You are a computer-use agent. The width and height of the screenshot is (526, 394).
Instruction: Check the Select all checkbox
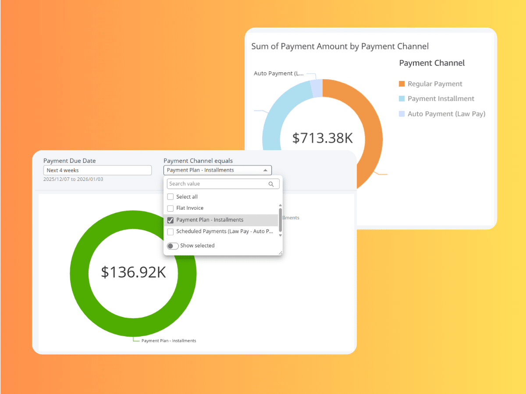click(171, 197)
